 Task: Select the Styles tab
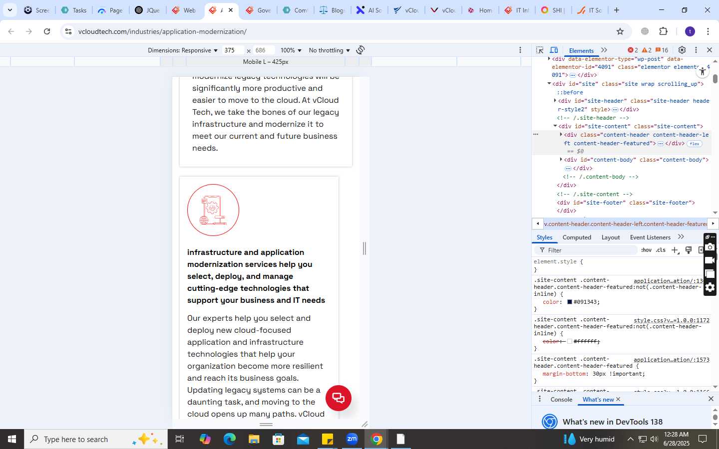pyautogui.click(x=544, y=237)
